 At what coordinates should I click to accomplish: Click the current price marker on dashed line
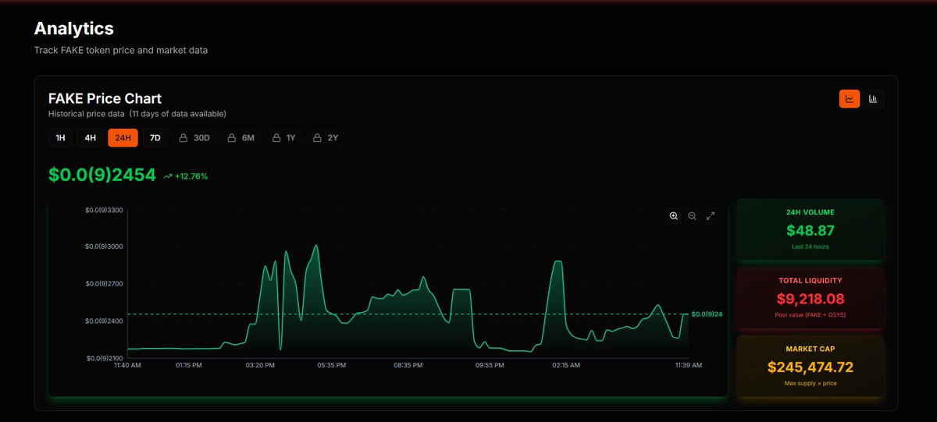click(707, 314)
